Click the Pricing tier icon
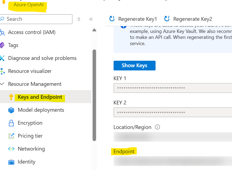Screen dimensions: 232x170 pos(11,136)
